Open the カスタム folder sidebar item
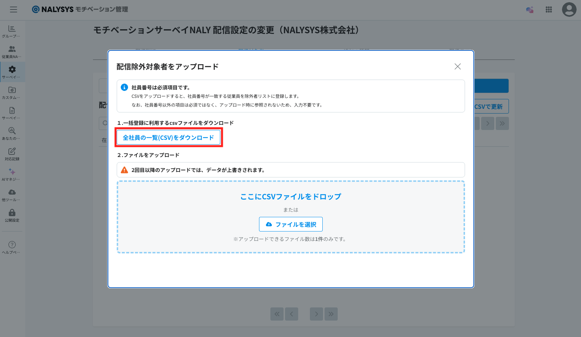This screenshot has width=581, height=337. (x=12, y=93)
